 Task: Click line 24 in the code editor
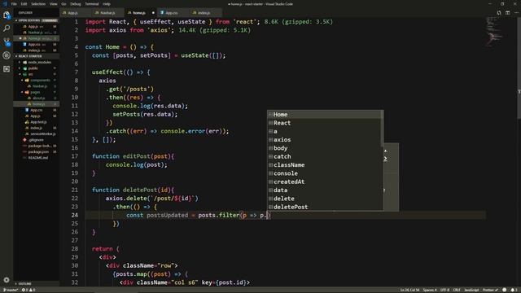coord(285,215)
